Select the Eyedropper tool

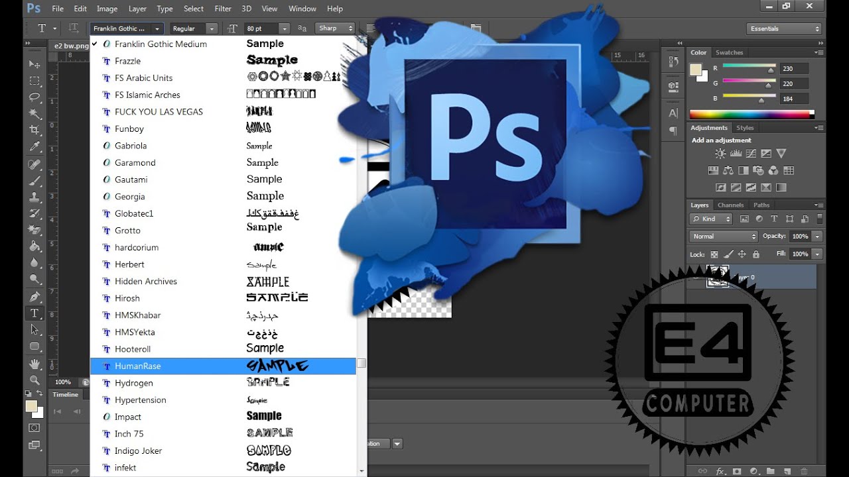coord(34,147)
